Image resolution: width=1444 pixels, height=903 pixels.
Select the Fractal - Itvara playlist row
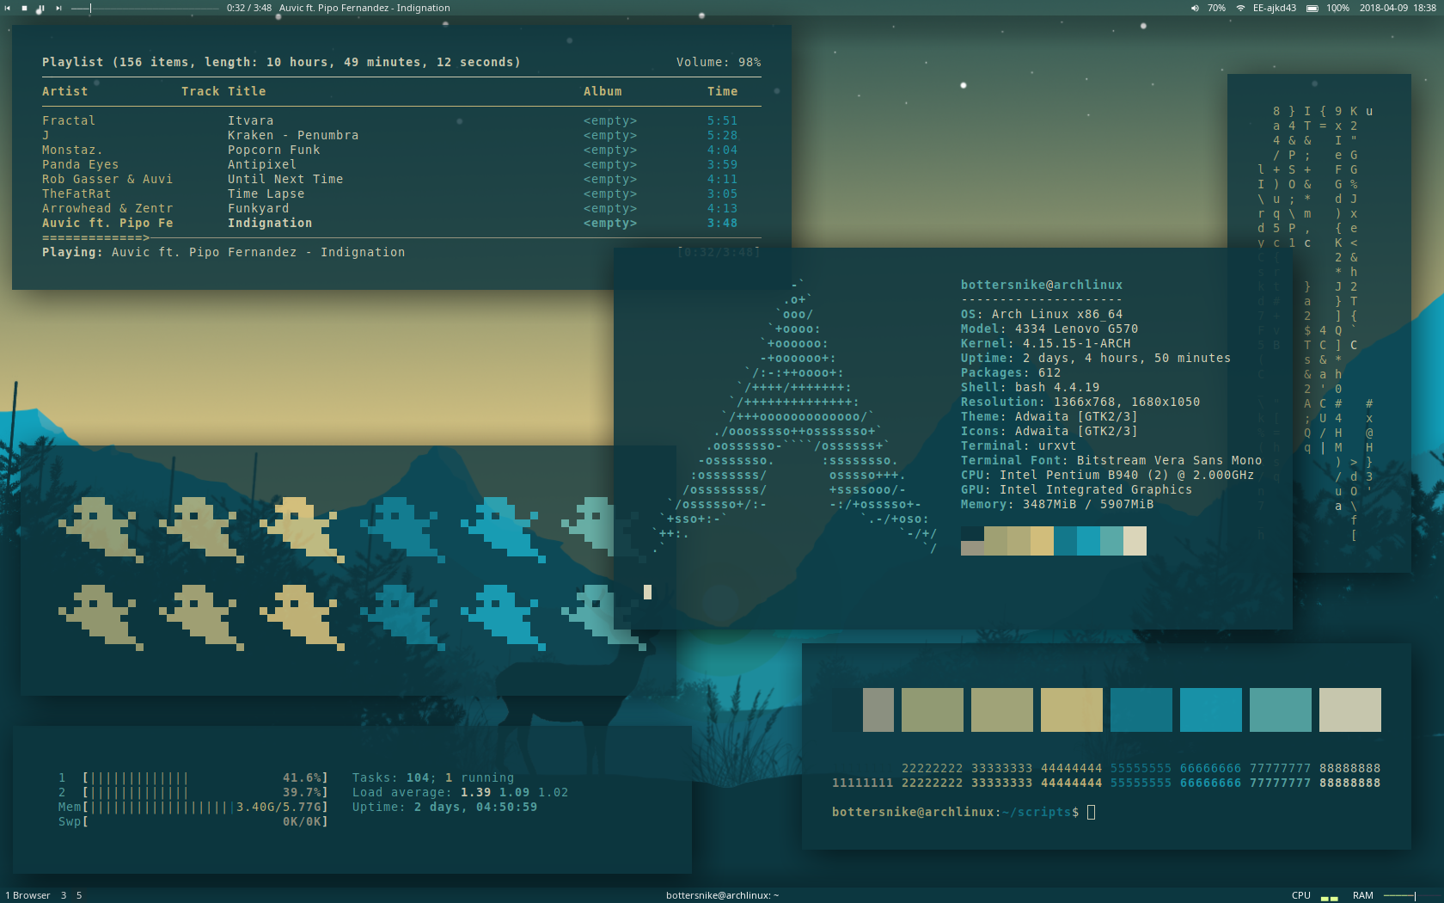(401, 120)
